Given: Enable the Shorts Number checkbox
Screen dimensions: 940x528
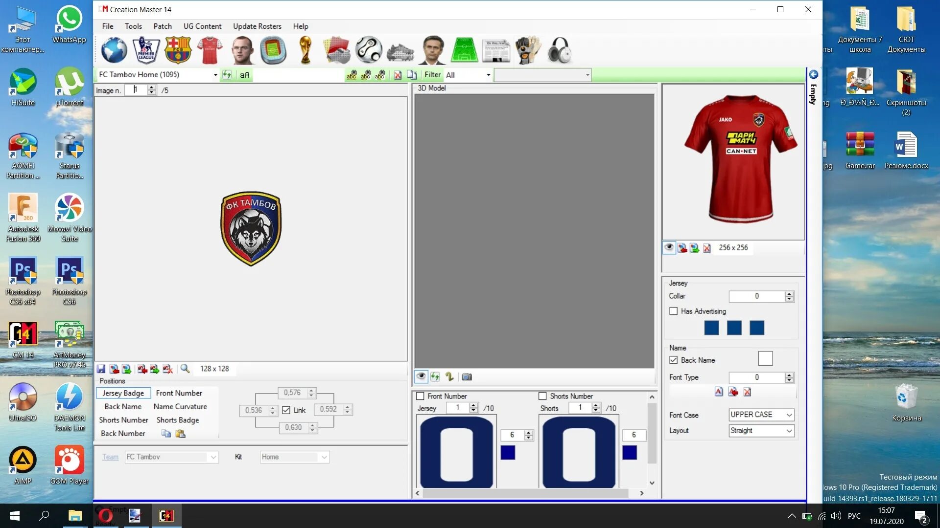Looking at the screenshot, I should 542,396.
